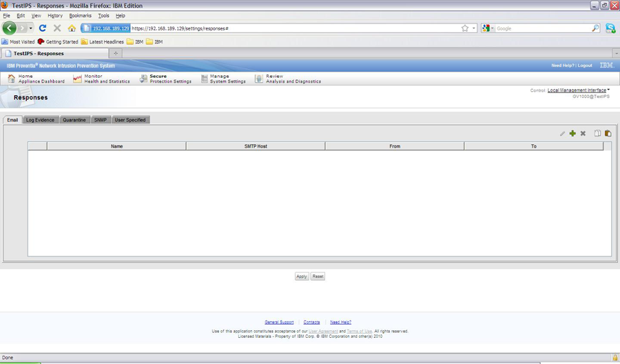Open the footer Need Help? link
The height and width of the screenshot is (364, 620).
[x=340, y=322]
